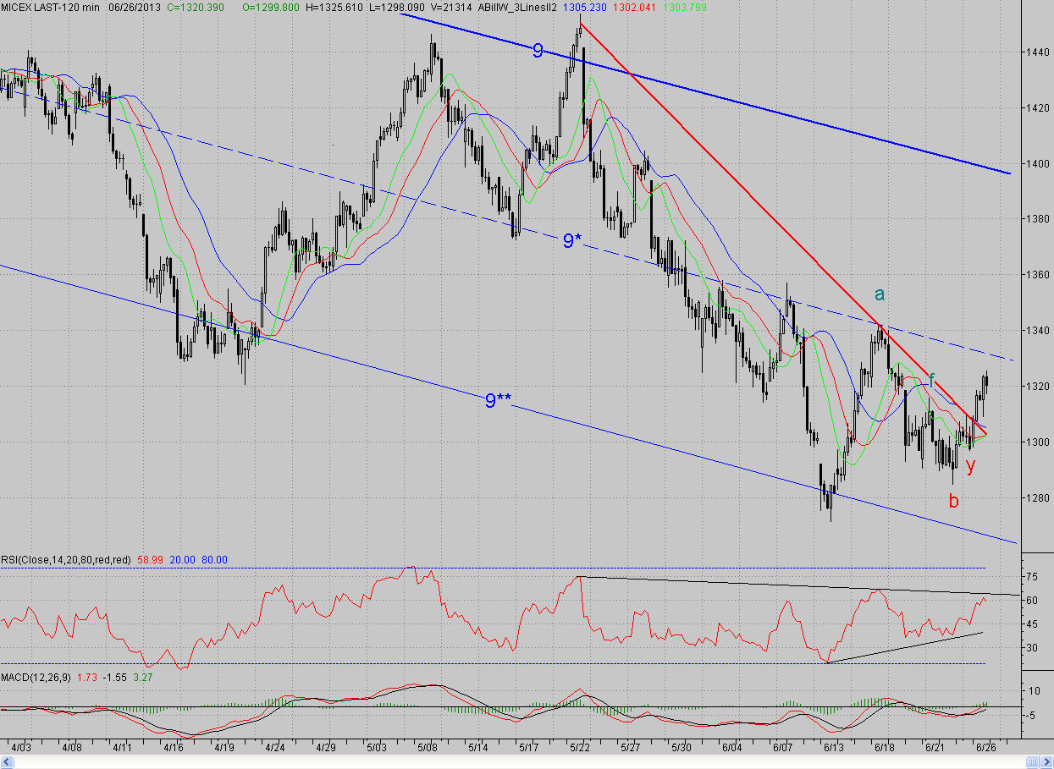
Task: Select the MICEX LAST-120 min chart title
Action: (50, 7)
